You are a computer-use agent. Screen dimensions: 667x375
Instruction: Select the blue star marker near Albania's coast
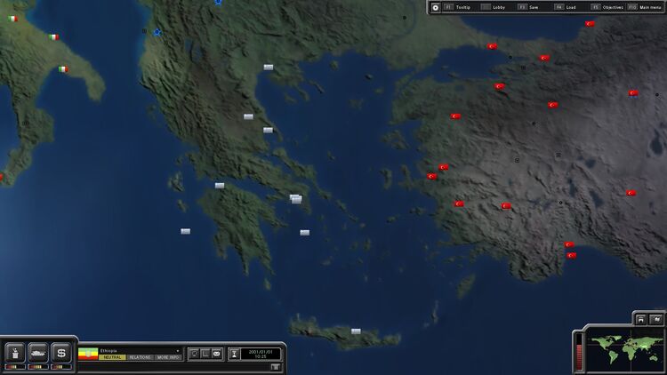point(157,32)
